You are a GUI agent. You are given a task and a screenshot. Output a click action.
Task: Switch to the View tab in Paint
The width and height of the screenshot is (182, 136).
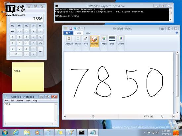pyautogui.click(x=88, y=33)
